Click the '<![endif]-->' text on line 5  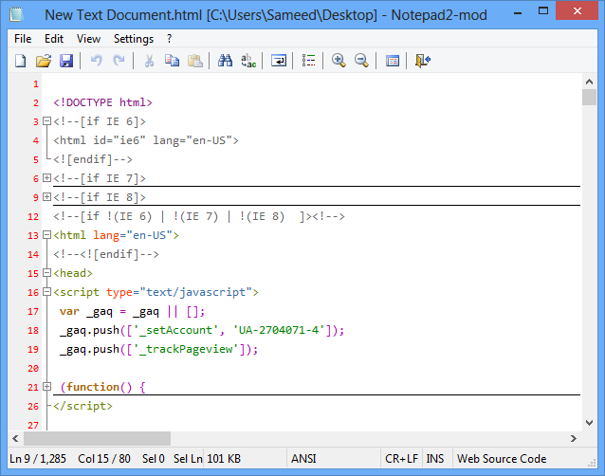click(x=93, y=159)
